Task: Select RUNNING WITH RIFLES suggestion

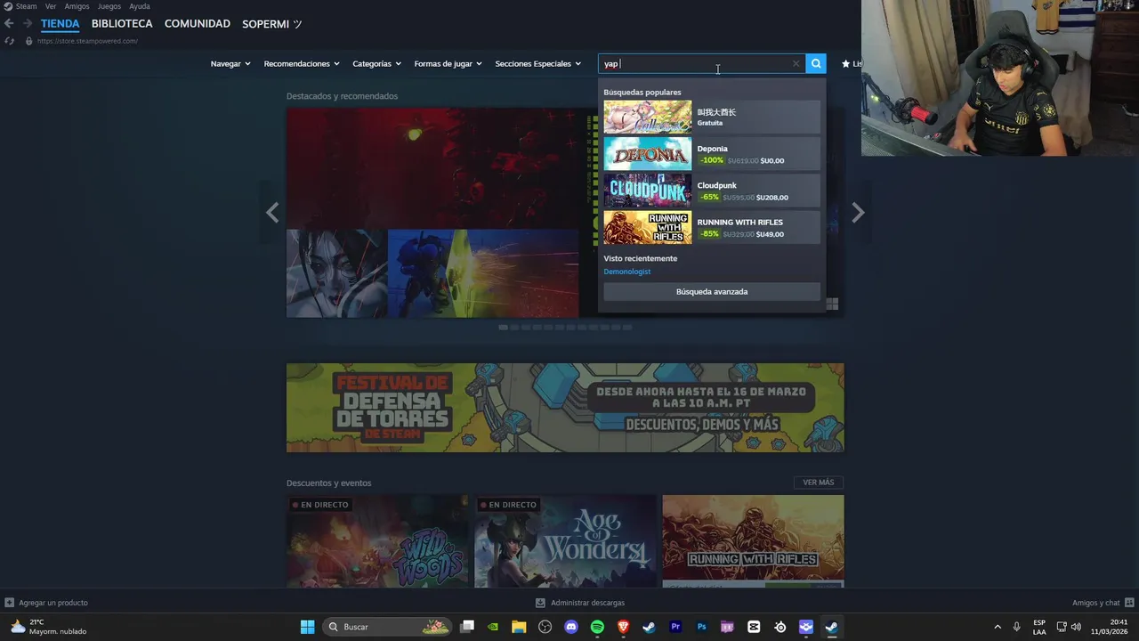Action: [x=712, y=228]
